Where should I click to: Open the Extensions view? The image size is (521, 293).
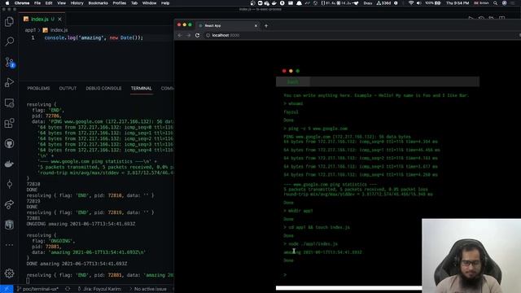[x=9, y=123]
